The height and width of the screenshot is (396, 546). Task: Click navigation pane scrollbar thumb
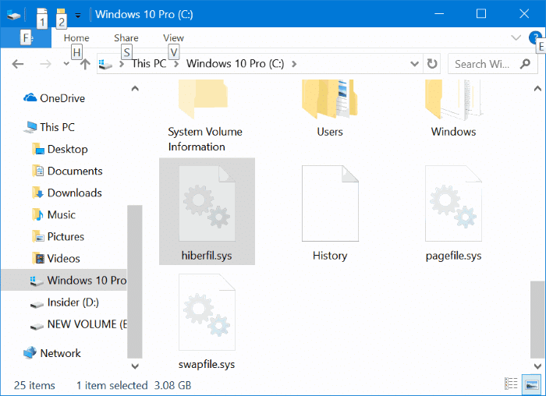(135, 281)
